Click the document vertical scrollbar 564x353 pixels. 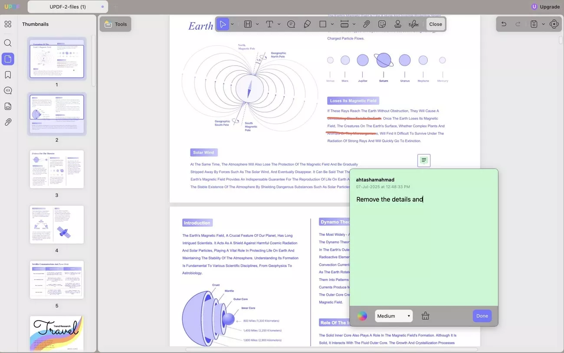pyautogui.click(x=561, y=40)
